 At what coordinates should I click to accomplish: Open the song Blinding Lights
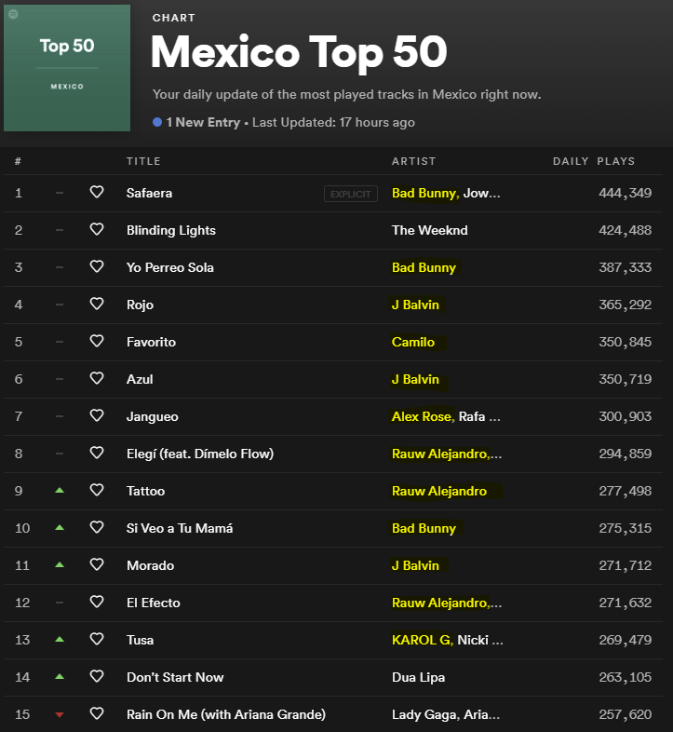click(x=171, y=230)
